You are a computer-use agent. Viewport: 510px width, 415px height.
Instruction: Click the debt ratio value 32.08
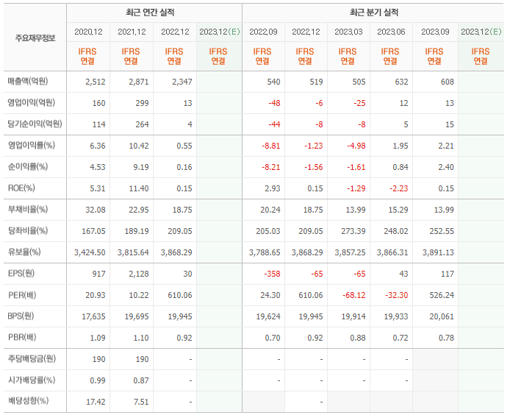click(96, 210)
